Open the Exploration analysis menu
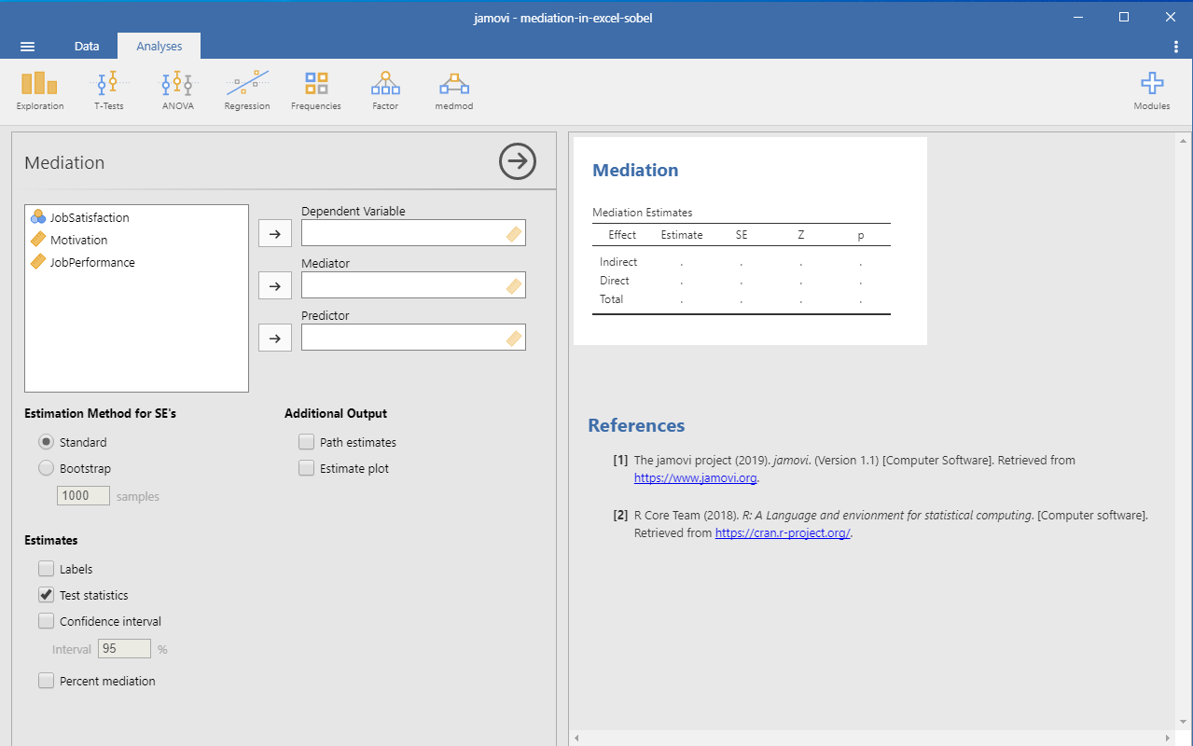1193x746 pixels. coord(39,91)
